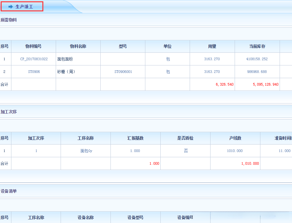Select the 1010.000 production line value

click(235, 151)
